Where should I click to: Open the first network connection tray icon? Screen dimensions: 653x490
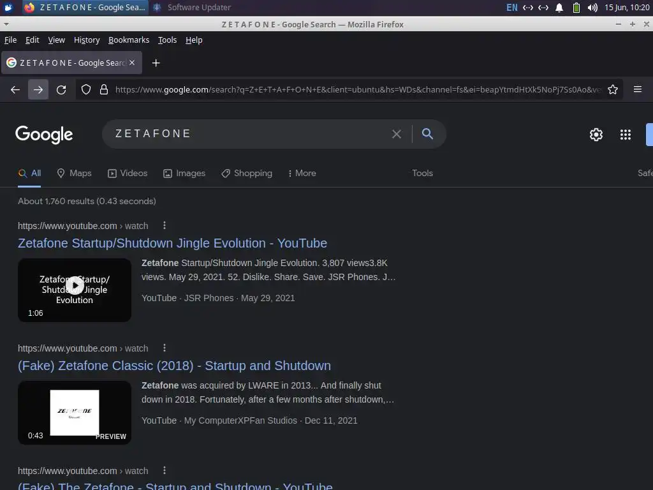527,8
